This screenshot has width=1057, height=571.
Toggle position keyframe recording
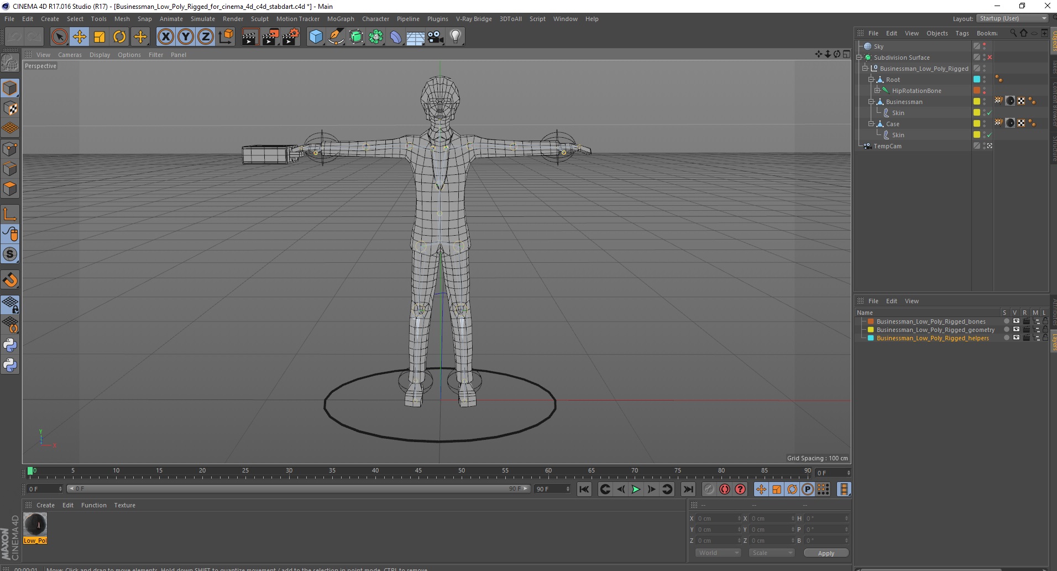[761, 489]
